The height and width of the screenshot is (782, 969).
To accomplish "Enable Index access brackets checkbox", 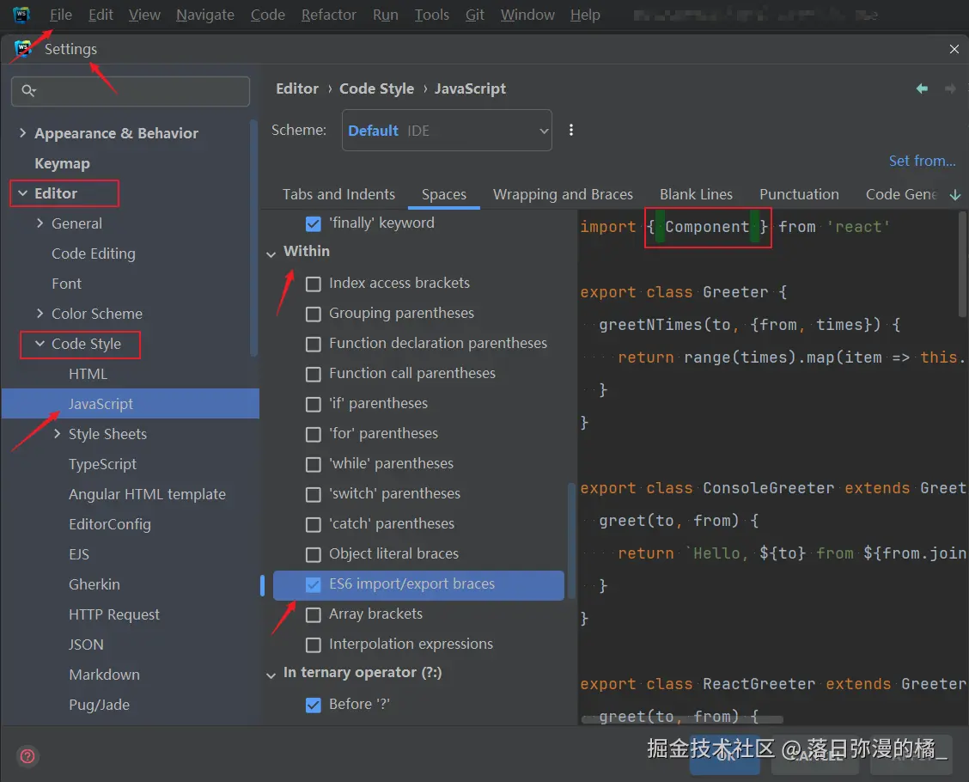I will (314, 284).
